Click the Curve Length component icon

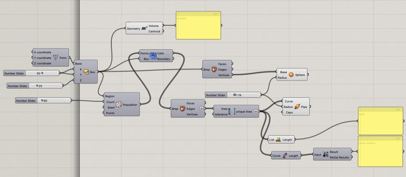pos(285,155)
